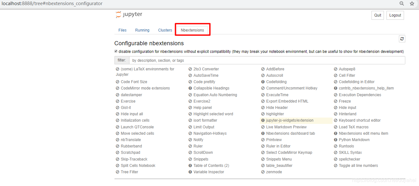The image size is (419, 186).
Task: Click the disabled icon beside Tree Filter
Action: click(118, 172)
